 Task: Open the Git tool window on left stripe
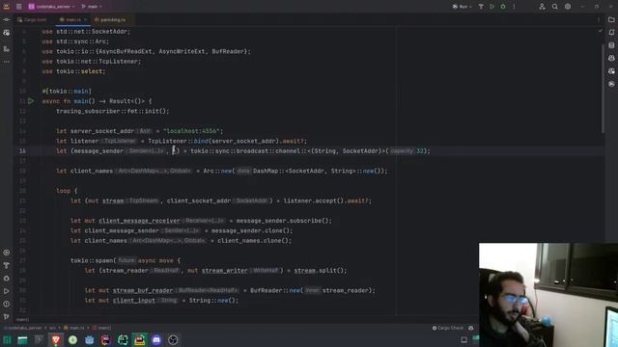[7, 316]
